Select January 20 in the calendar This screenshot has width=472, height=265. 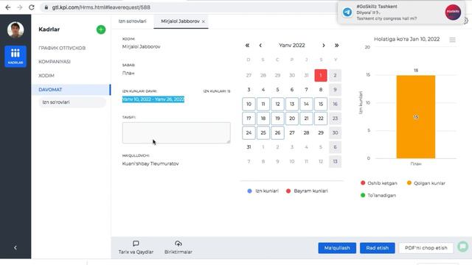(x=292, y=119)
